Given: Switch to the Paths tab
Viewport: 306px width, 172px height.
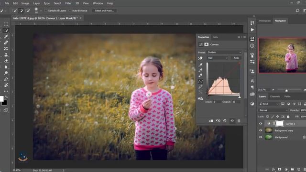Looking at the screenshot, I should coord(287,97).
